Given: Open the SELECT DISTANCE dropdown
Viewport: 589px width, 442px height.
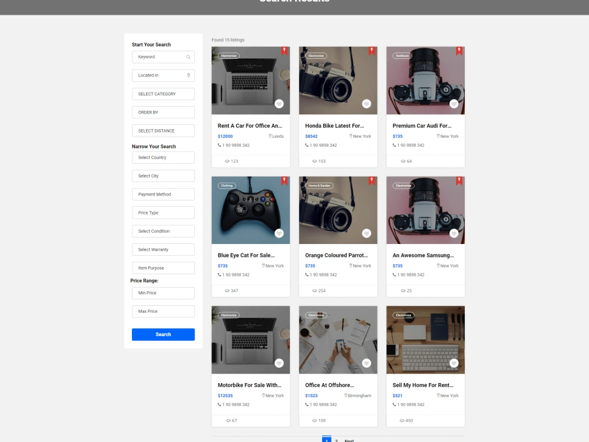Looking at the screenshot, I should tap(163, 131).
